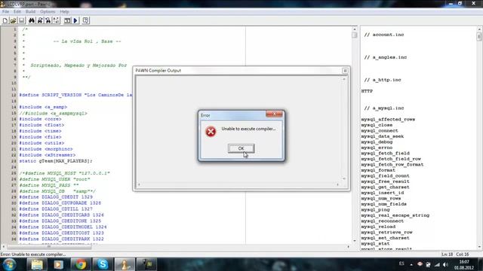483x271 pixels.
Task: Open the Edit menu
Action: [x=17, y=12]
